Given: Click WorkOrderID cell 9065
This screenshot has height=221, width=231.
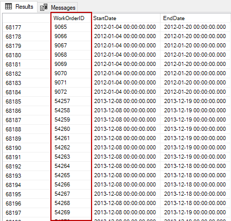Looking at the screenshot, I should (x=70, y=27).
